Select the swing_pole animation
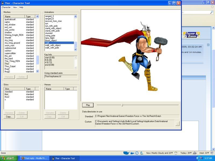 (x=50, y=36)
